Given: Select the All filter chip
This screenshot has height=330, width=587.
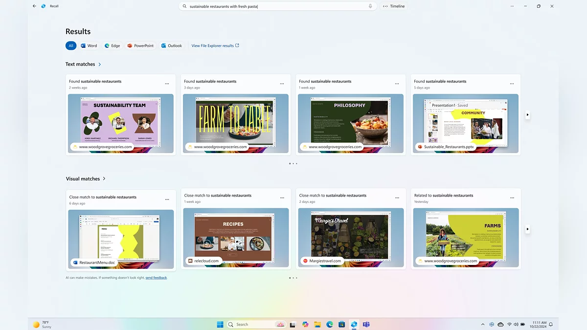Looking at the screenshot, I should tap(71, 45).
